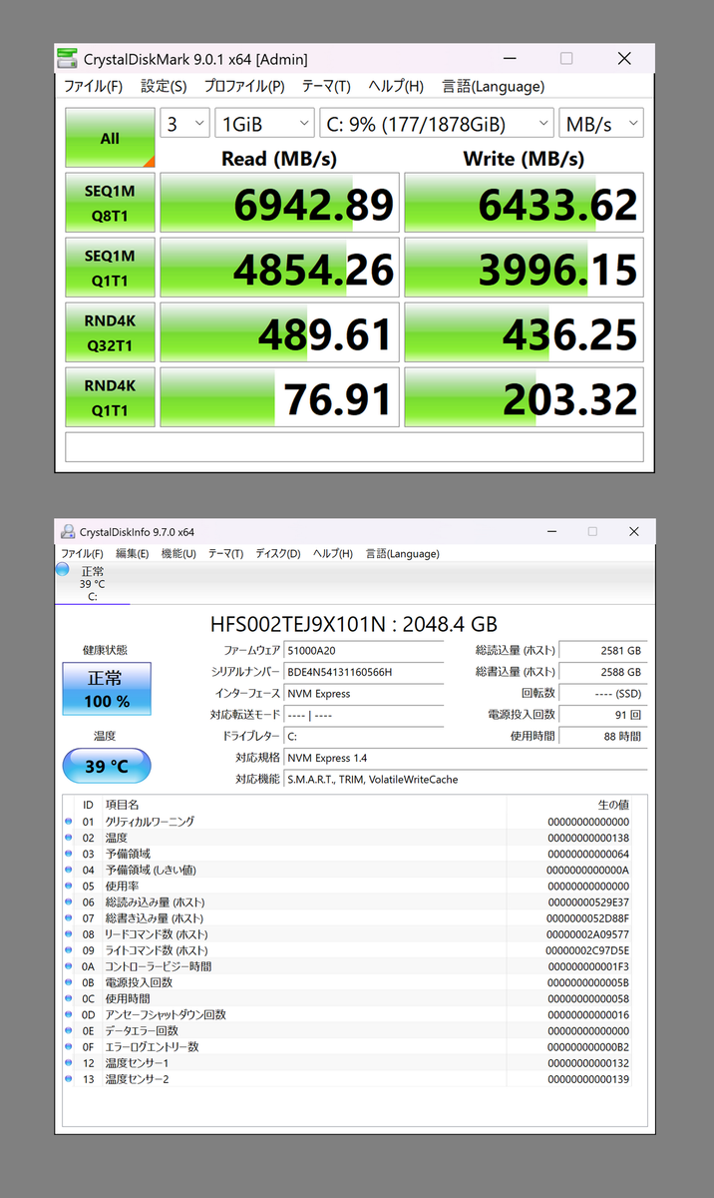Open the test count dropdown showing 3
This screenshot has width=714, height=1198.
point(184,124)
